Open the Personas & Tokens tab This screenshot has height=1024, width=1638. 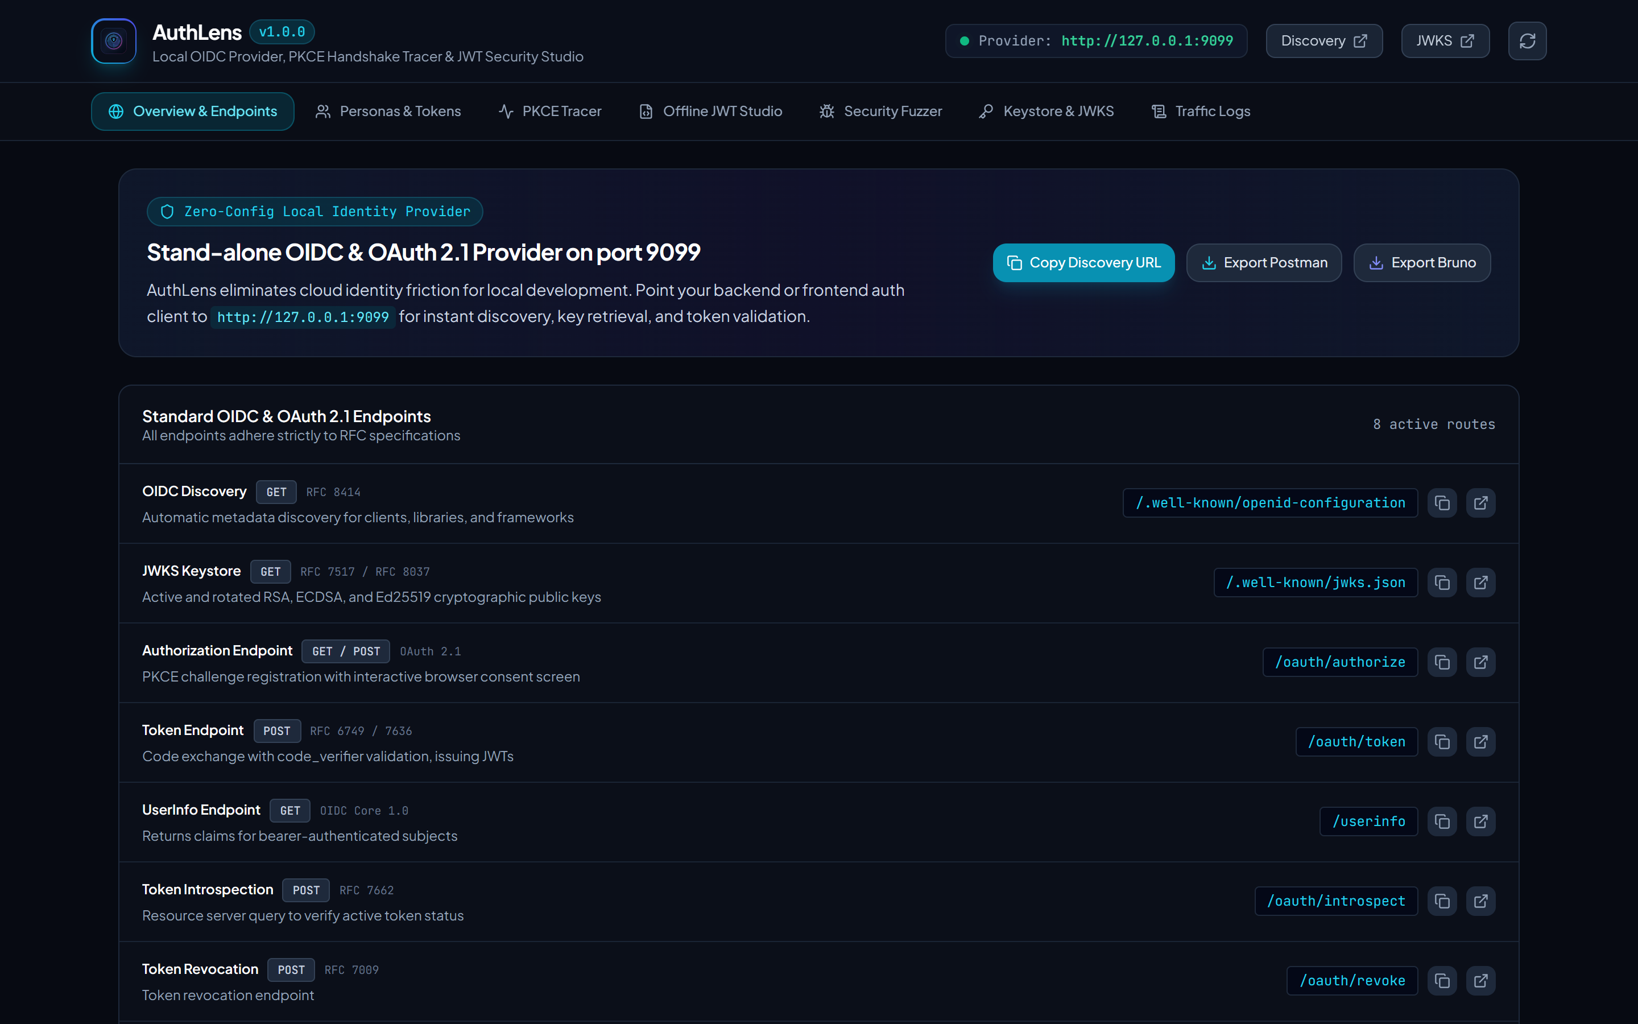tap(388, 111)
